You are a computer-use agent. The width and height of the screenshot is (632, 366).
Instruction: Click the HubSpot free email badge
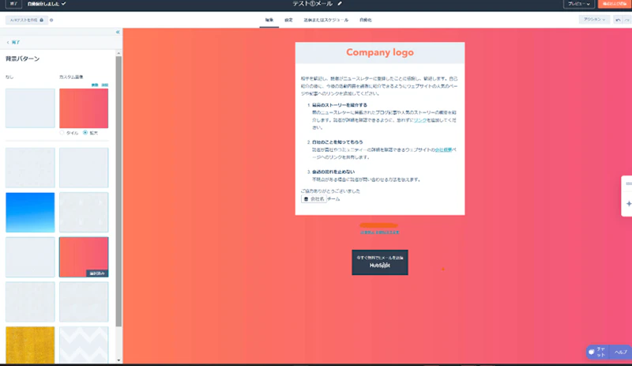point(380,262)
